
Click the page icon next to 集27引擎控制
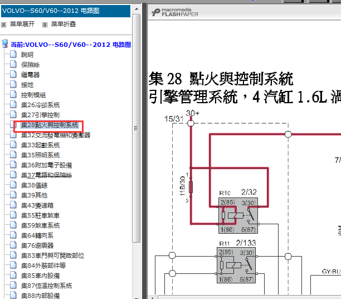click(13, 114)
